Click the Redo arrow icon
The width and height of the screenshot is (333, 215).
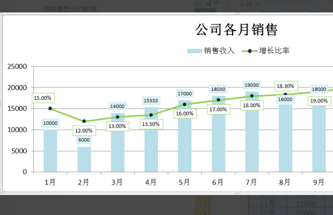tap(228, 3)
